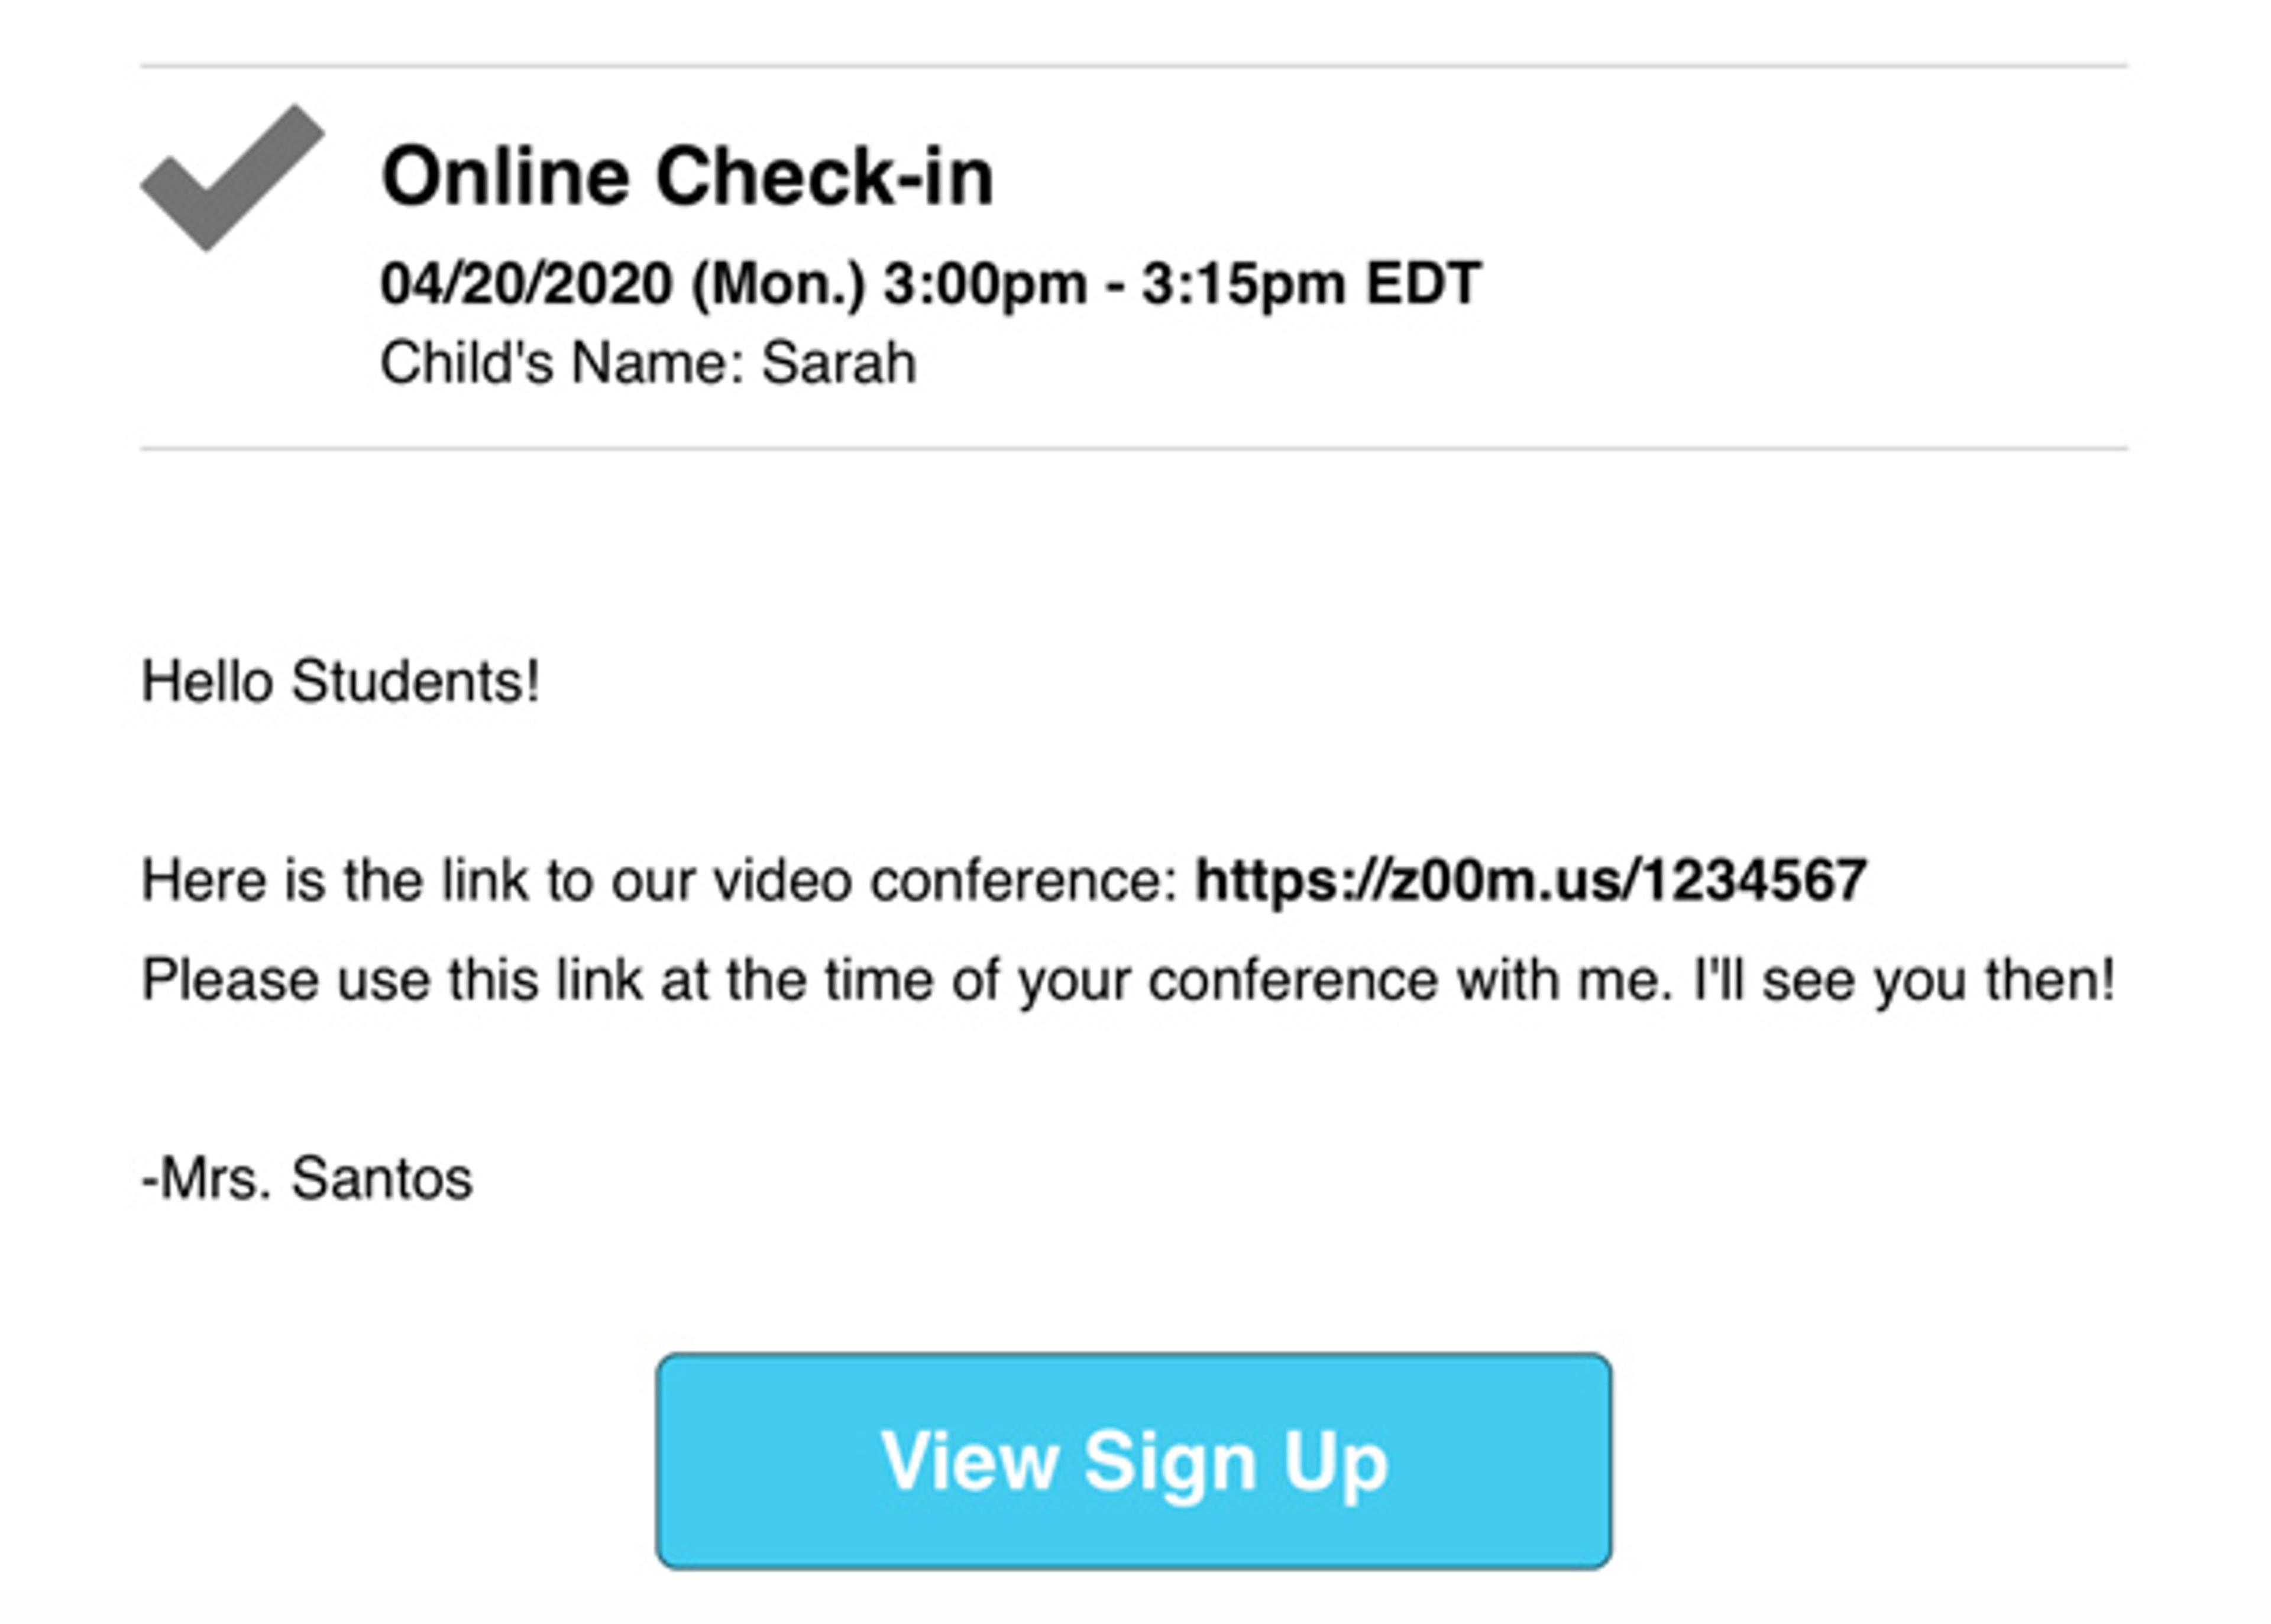Viewport: 2271px width, 1624px height.
Task: Select the EDT timezone label
Action: point(1424,283)
